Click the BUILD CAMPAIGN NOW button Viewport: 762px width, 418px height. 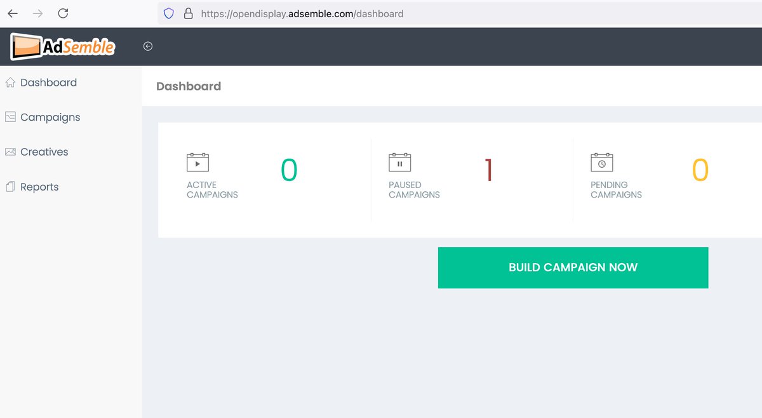(x=573, y=267)
